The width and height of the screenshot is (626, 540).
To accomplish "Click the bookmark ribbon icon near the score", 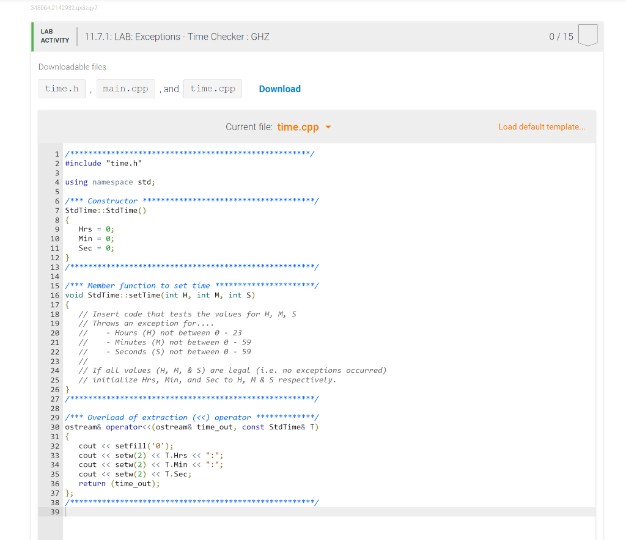I will [x=587, y=35].
